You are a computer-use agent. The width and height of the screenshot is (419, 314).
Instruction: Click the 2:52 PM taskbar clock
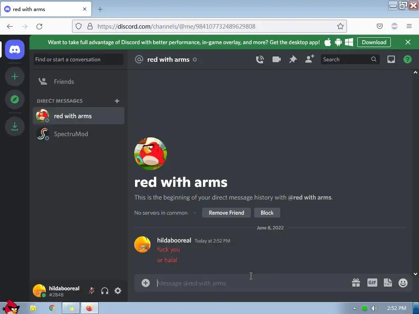(396, 308)
